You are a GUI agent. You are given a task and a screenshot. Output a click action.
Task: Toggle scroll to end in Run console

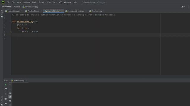click(10, 97)
